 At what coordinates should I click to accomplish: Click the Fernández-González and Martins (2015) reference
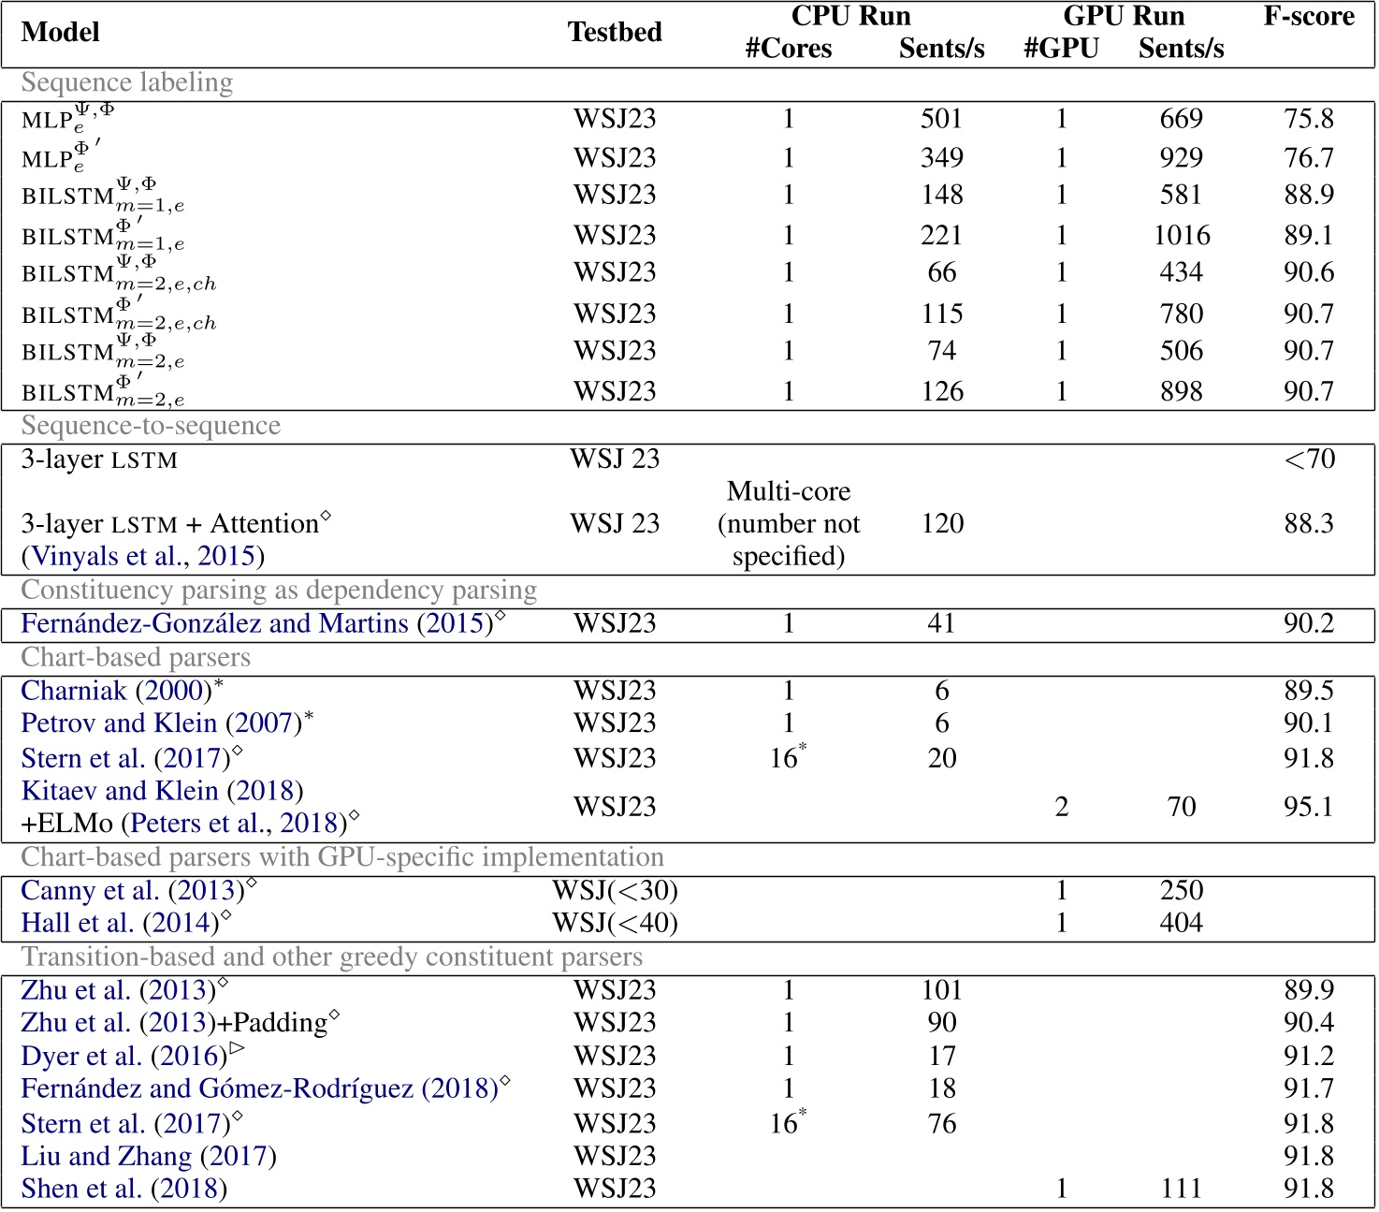(x=256, y=623)
